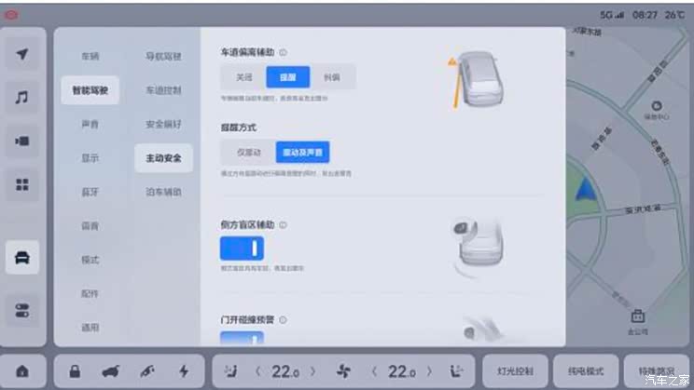Open the 车辆 settings category

click(x=90, y=56)
